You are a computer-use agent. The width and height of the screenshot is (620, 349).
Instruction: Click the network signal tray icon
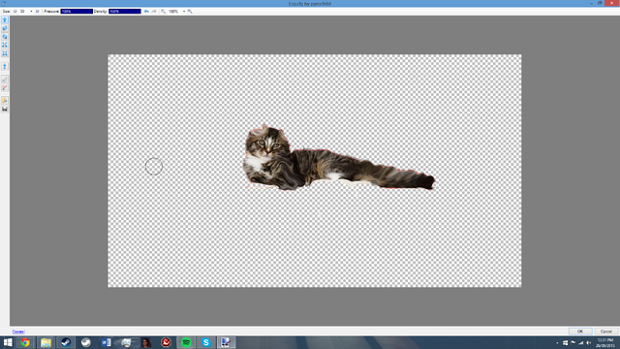[581, 342]
